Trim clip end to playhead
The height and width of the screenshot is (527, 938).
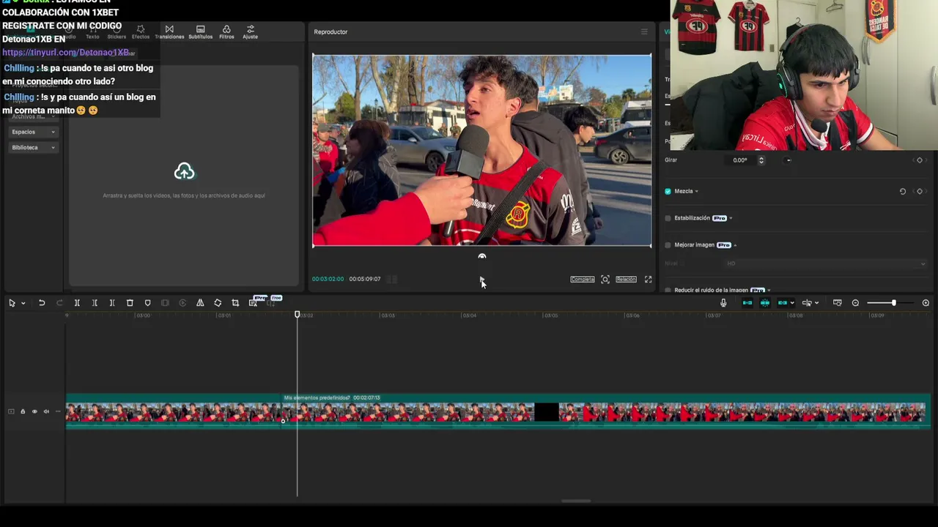click(x=112, y=303)
